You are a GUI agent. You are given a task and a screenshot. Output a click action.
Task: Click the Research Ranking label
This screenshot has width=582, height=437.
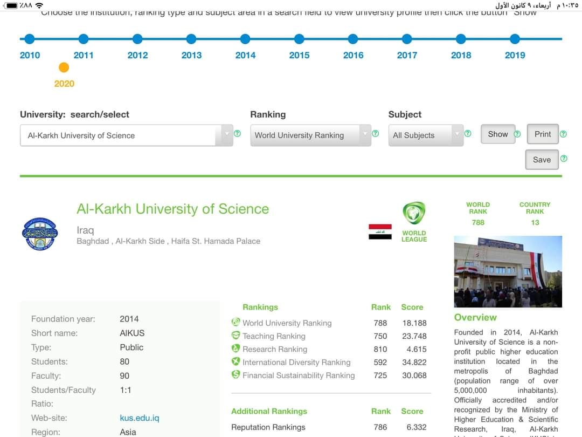[x=275, y=349]
